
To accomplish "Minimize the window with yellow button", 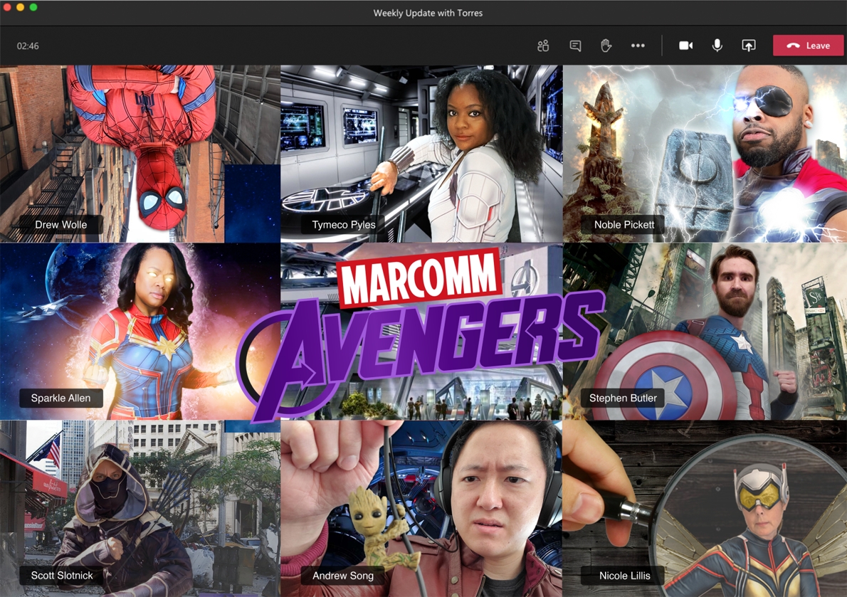I will [20, 7].
